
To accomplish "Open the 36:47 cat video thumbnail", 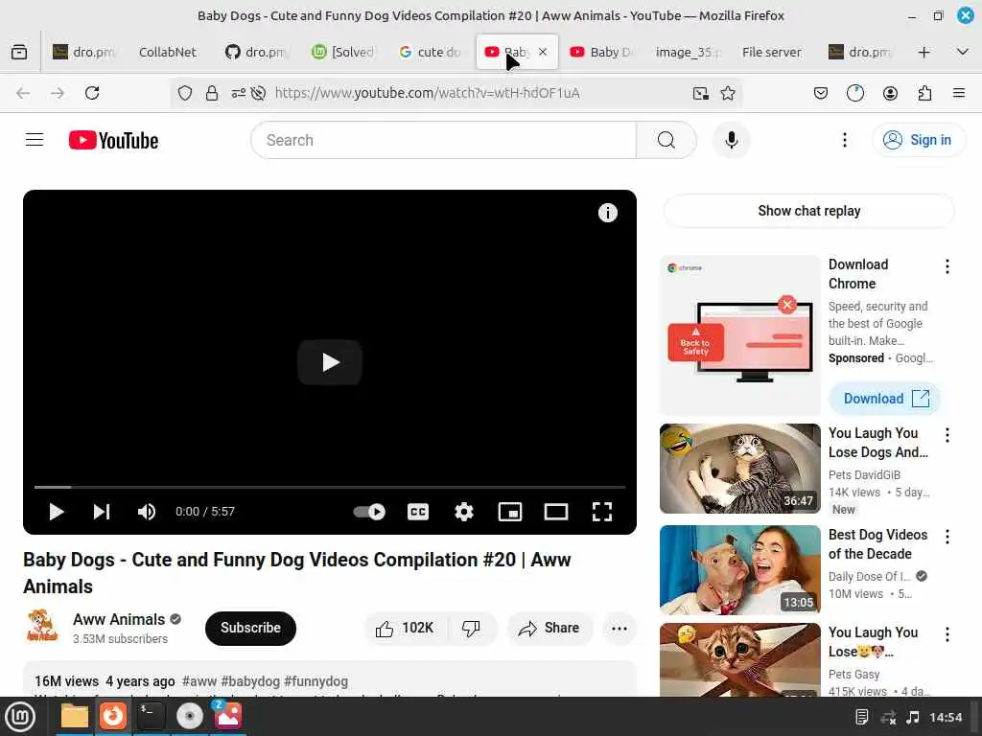I will tap(739, 469).
